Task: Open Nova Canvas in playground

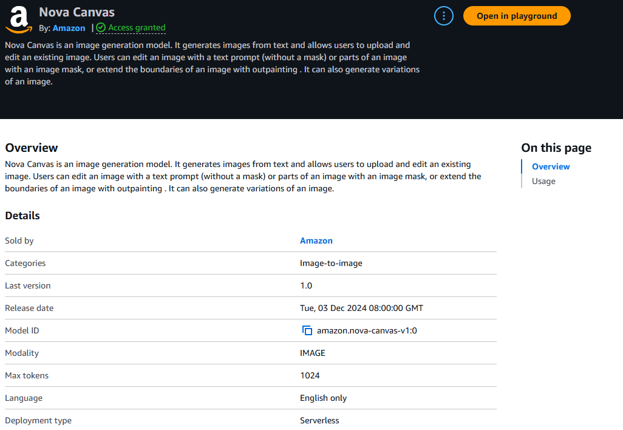Action: pos(517,16)
